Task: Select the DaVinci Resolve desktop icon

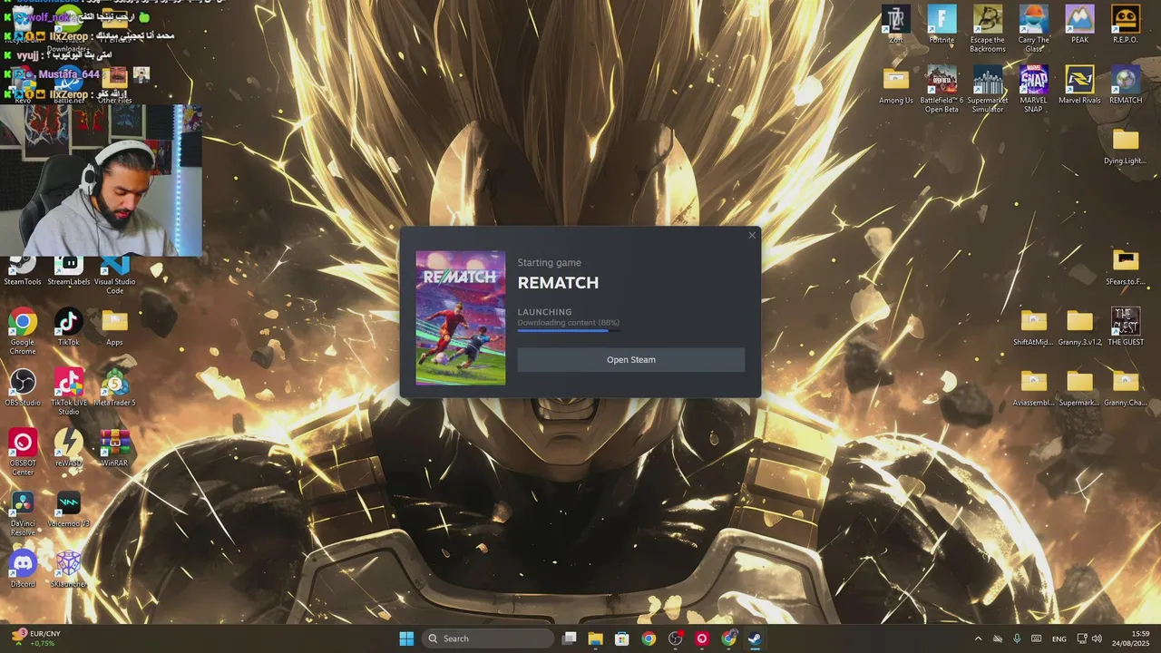Action: pyautogui.click(x=23, y=512)
